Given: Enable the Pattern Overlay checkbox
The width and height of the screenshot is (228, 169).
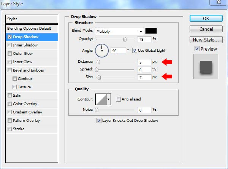Looking at the screenshot, I should 9,121.
